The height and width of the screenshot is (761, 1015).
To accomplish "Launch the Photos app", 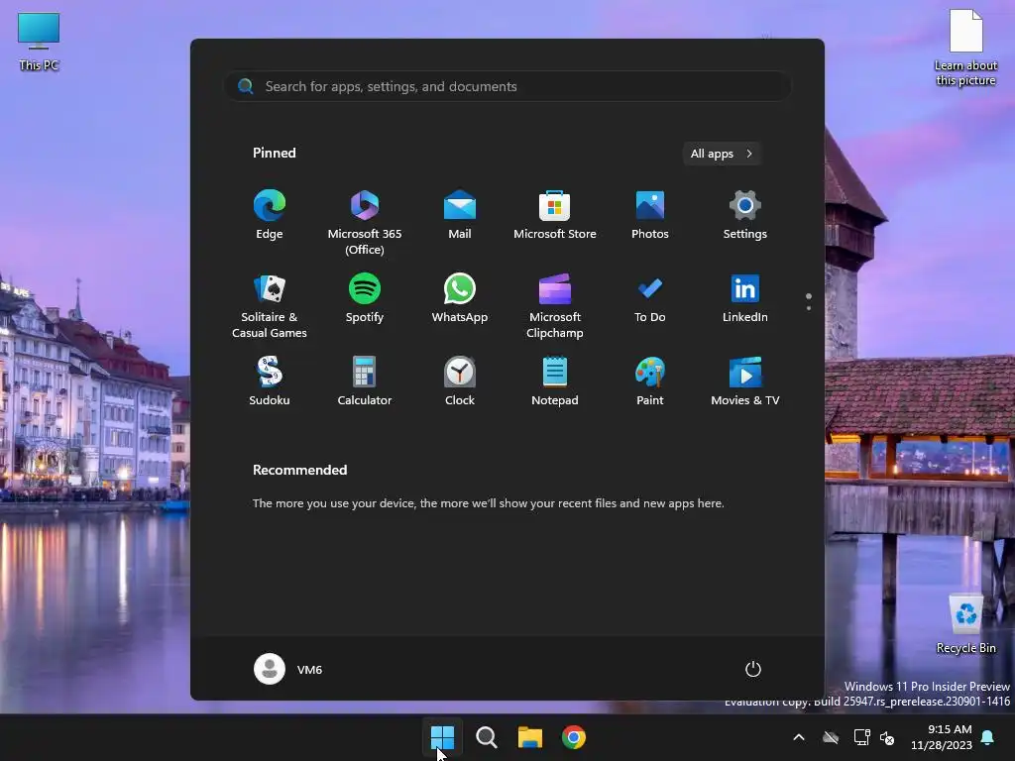I will point(650,215).
